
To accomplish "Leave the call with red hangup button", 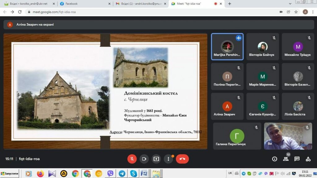I will tap(182, 159).
